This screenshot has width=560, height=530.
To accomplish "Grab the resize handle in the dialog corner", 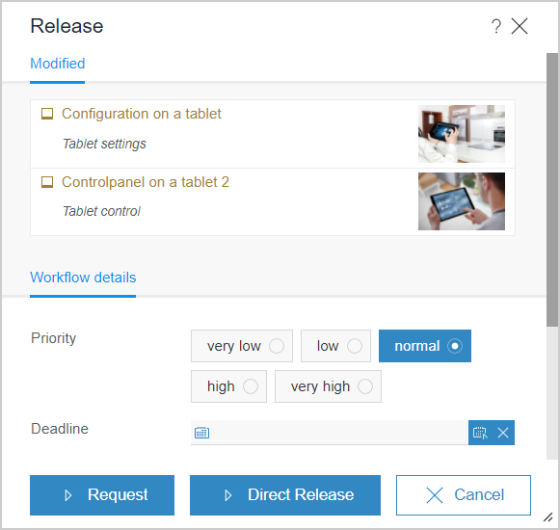I will click(547, 517).
